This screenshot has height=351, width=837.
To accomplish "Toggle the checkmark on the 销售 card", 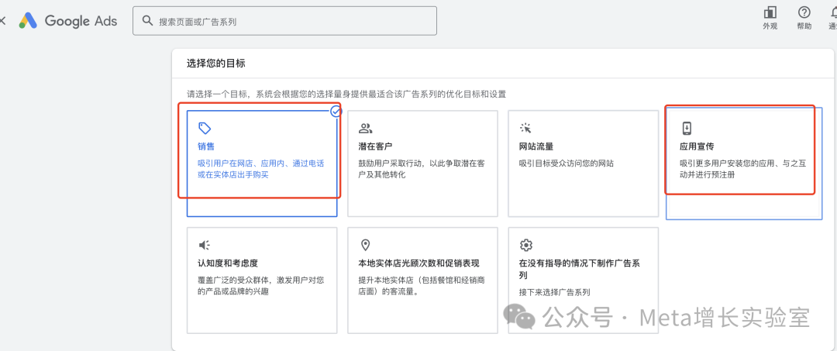I will [336, 112].
